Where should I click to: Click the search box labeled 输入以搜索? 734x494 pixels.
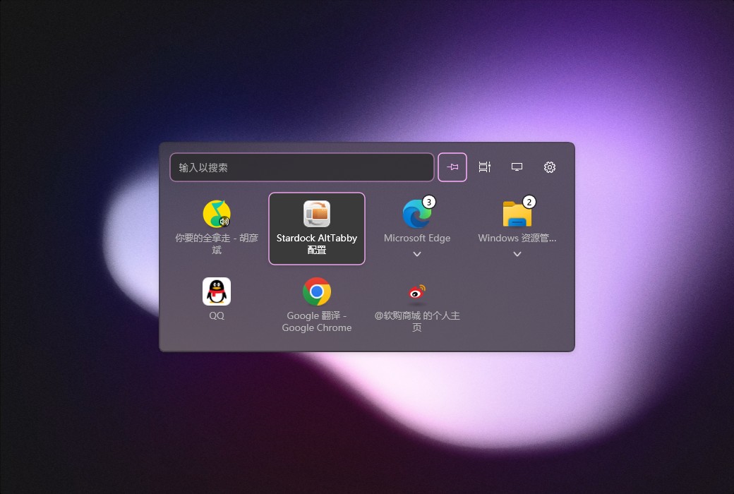[x=302, y=167]
